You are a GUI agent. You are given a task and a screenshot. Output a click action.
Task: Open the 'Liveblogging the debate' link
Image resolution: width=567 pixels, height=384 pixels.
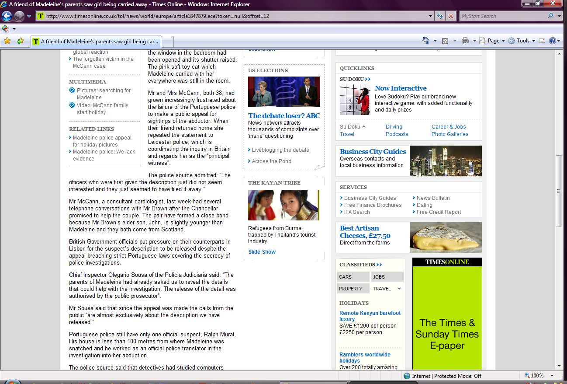pos(280,150)
